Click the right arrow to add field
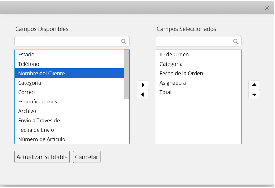275x188 pixels. pos(143,85)
